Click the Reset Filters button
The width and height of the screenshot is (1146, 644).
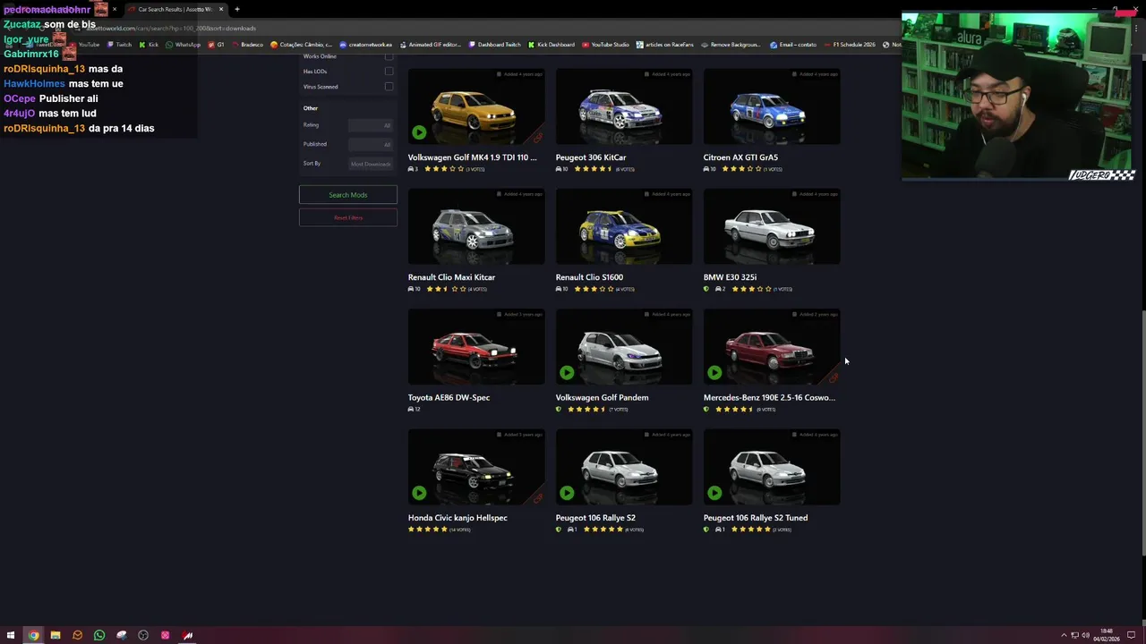348,217
